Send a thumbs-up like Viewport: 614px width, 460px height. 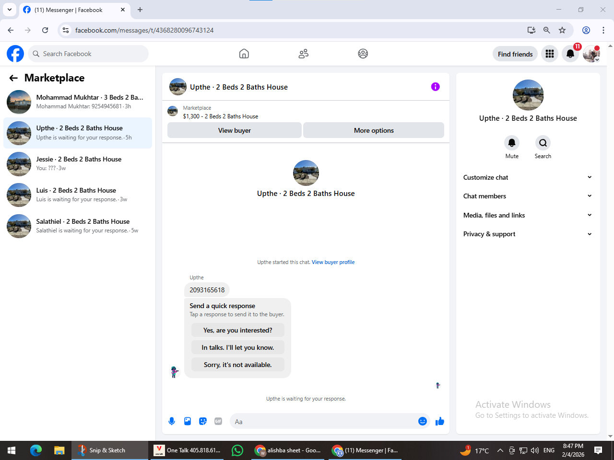click(440, 421)
